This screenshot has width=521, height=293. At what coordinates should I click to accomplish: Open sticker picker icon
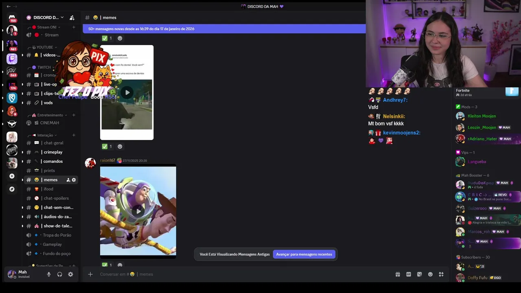coord(420,274)
